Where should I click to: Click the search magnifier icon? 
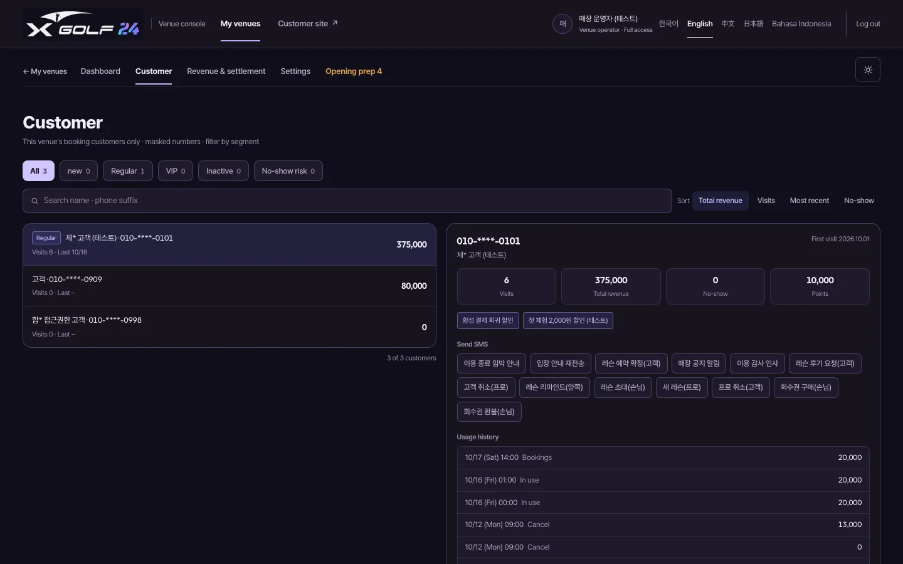click(34, 201)
